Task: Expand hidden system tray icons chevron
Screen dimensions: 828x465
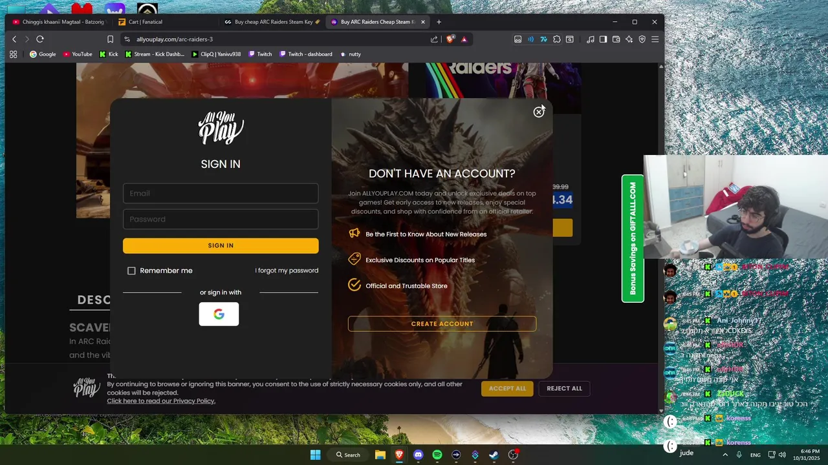Action: (x=724, y=455)
